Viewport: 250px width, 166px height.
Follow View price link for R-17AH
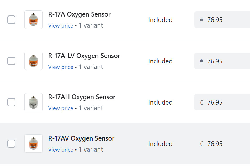pyautogui.click(x=61, y=108)
